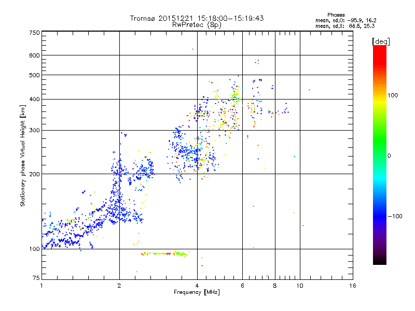Click the isolated orange point above 600 km
This screenshot has width=415, height=311.
192,49
